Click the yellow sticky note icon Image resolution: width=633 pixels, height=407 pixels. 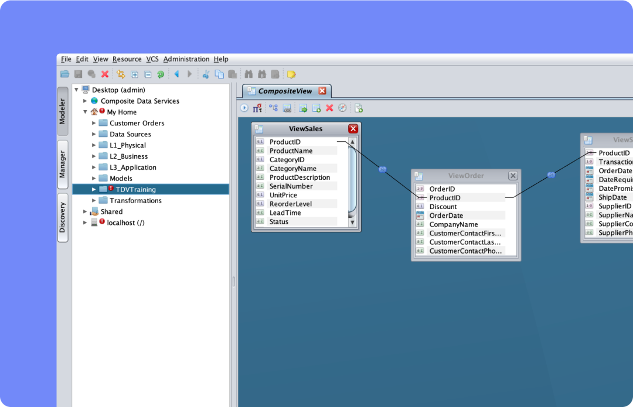(291, 74)
